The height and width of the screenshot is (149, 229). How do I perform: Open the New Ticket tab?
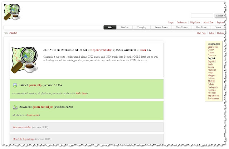click(x=201, y=27)
